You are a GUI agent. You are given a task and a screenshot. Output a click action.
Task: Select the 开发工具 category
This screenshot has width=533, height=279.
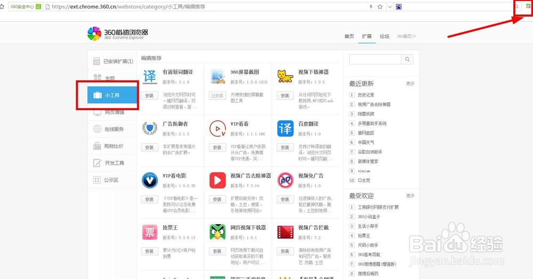(x=112, y=163)
